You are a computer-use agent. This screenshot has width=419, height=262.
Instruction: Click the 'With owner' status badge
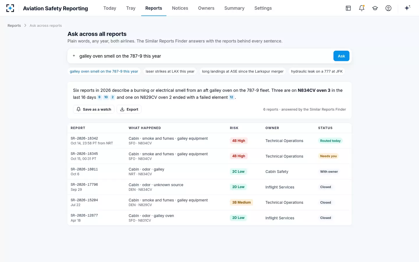(x=329, y=171)
